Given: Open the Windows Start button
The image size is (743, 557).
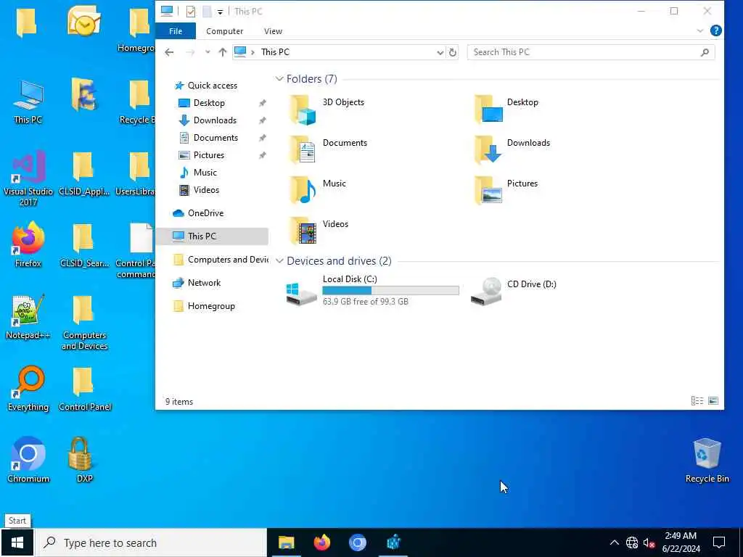Looking at the screenshot, I should (x=17, y=542).
